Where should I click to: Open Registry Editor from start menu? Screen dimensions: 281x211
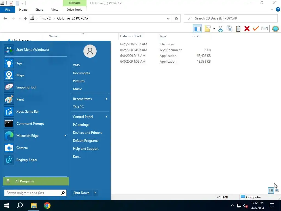coord(35,160)
